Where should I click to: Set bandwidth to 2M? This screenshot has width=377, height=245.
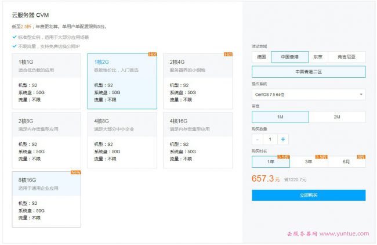pos(337,117)
